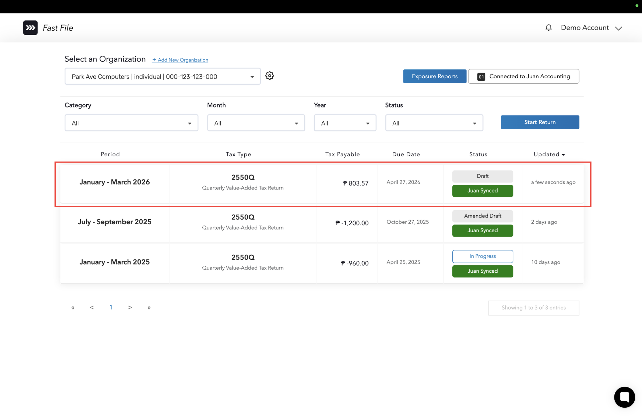This screenshot has width=642, height=416.
Task: Click the Exposure Reports button
Action: click(434, 76)
